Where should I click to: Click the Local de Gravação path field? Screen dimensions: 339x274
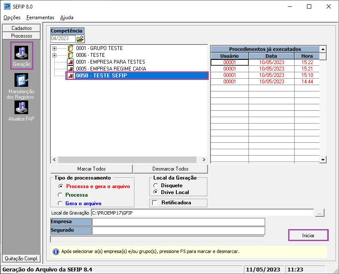[x=202, y=213]
